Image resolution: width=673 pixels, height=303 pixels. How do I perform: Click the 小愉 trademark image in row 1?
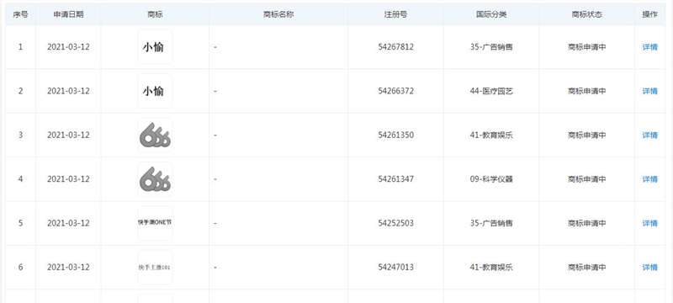155,47
